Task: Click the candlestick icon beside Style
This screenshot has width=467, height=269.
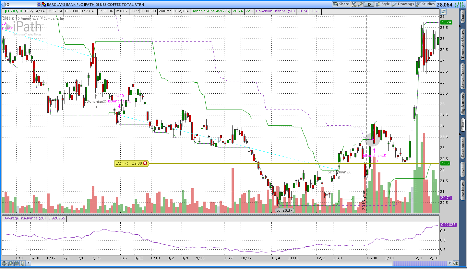Action: click(378, 4)
